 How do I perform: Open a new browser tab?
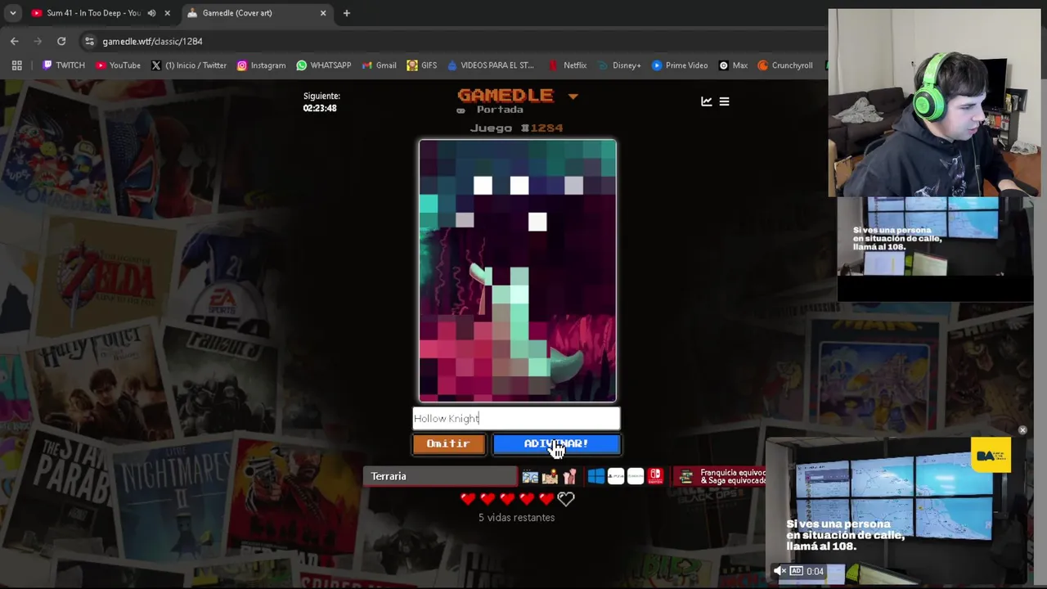click(x=347, y=13)
